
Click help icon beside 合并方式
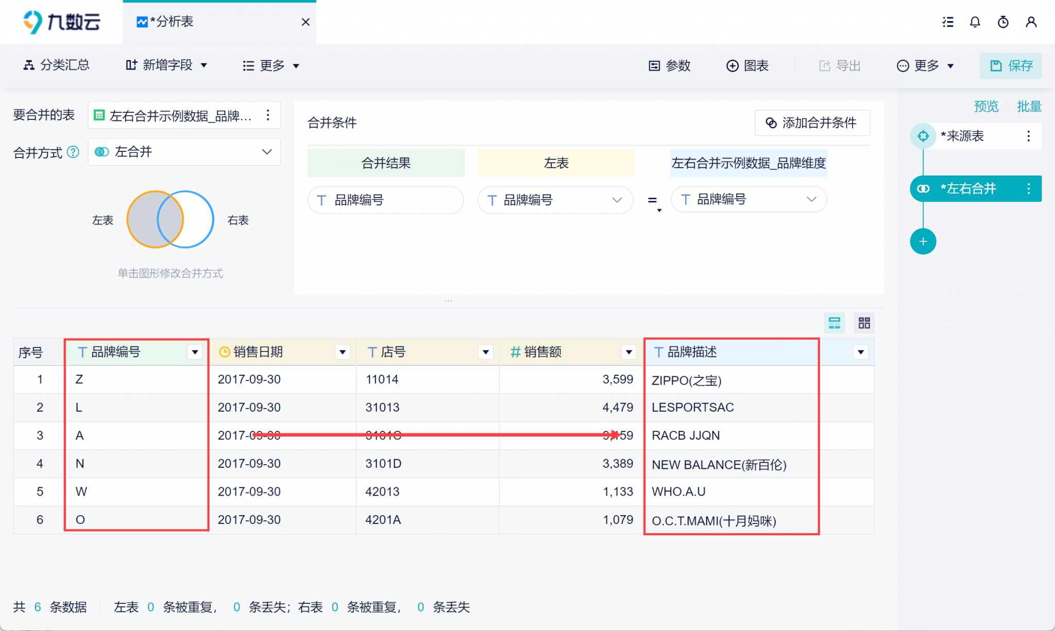pos(74,152)
